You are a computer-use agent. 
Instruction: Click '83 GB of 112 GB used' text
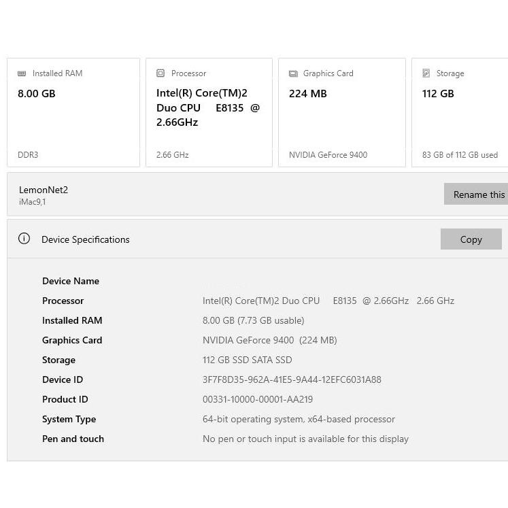[460, 155]
